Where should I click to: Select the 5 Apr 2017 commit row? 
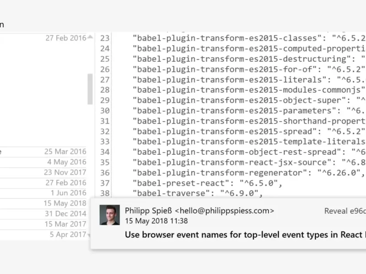[x=43, y=234]
